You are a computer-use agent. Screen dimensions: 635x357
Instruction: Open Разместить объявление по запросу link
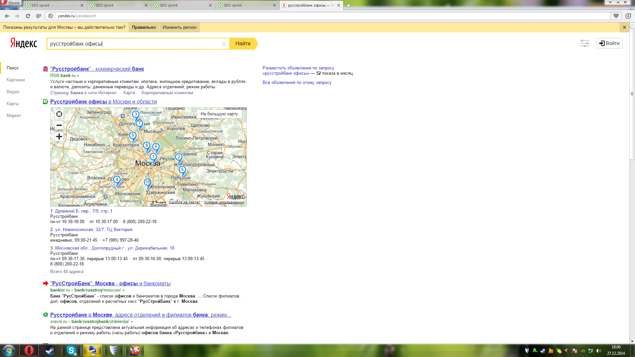coord(298,71)
